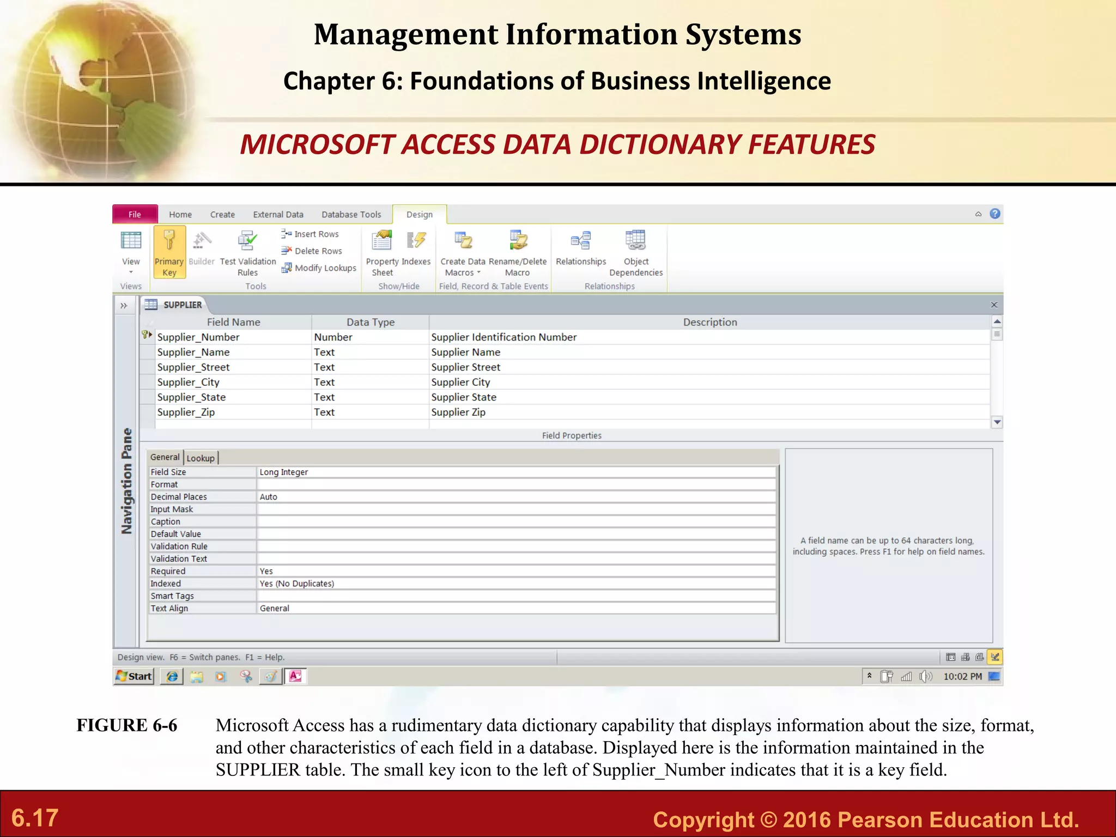Click the Supplier_State field name cell

(x=233, y=397)
